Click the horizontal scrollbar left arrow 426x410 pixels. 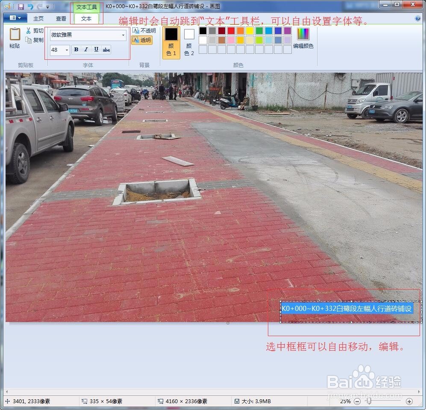7,392
